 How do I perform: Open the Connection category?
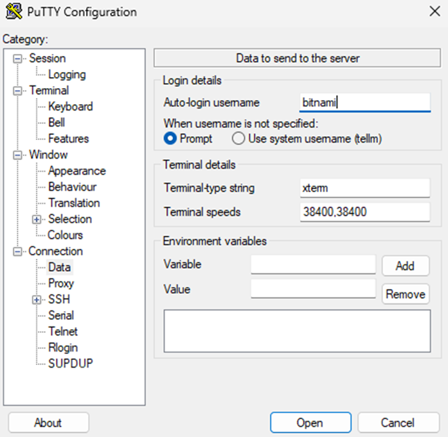pos(56,251)
